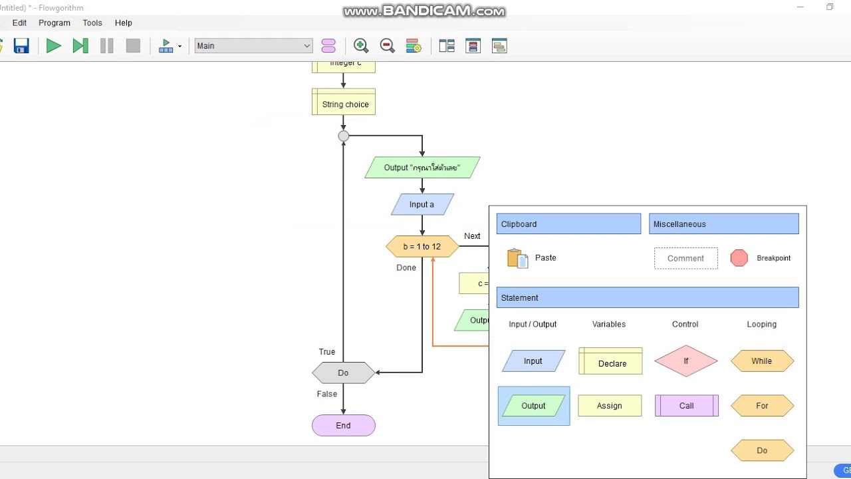Open the layout windows icon
Screen dimensions: 851x479
pos(447,46)
